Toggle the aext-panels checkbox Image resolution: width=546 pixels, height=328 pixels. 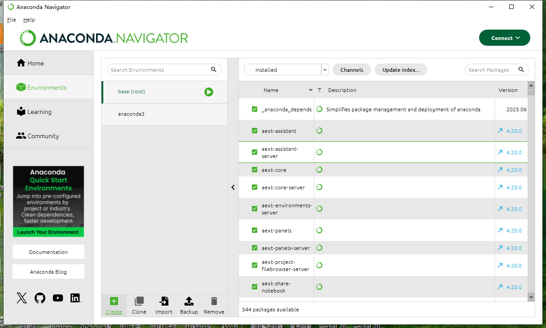[x=255, y=230]
